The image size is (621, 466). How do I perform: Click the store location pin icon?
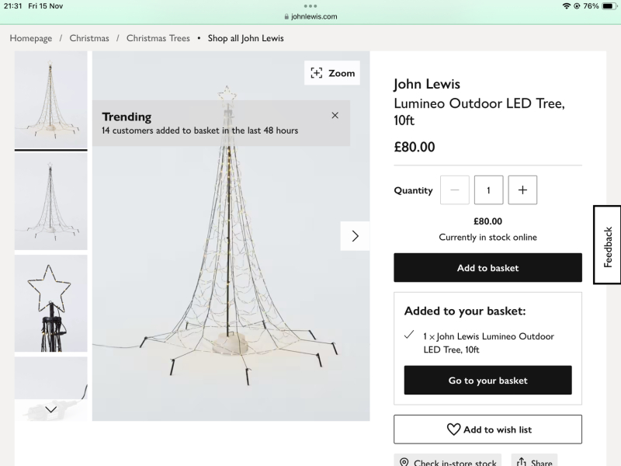(404, 463)
